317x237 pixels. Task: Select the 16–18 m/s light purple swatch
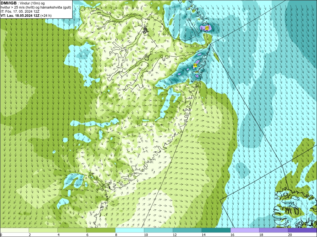click(x=245, y=230)
